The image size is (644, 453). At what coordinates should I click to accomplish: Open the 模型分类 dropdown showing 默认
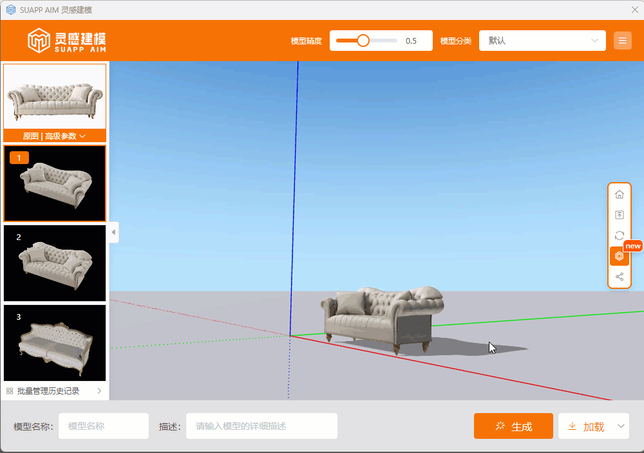pyautogui.click(x=542, y=41)
